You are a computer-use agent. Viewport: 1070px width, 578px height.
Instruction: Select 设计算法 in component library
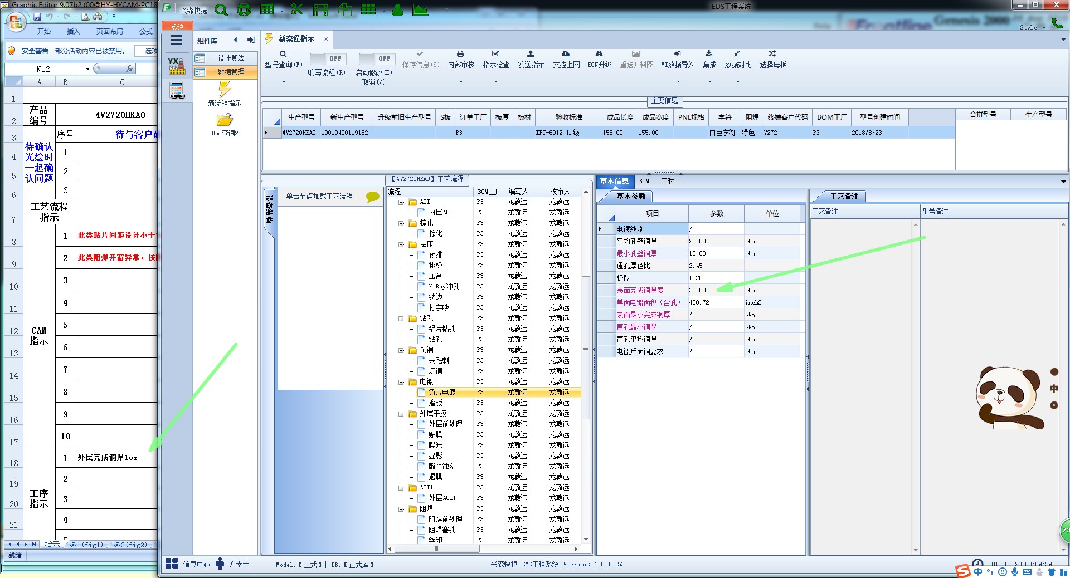[x=226, y=58]
